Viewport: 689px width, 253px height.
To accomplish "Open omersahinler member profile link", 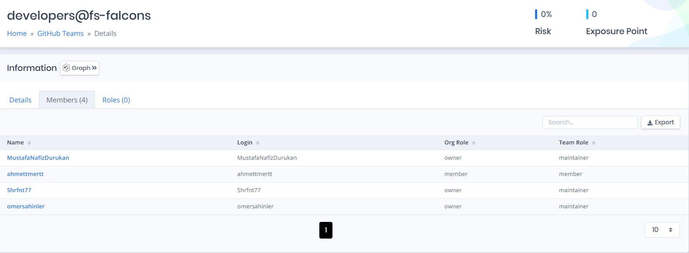I will 26,207.
